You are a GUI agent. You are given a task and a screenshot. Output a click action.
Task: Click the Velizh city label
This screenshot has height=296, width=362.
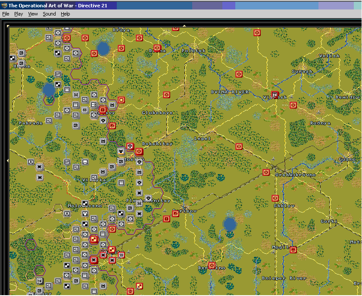(x=329, y=56)
